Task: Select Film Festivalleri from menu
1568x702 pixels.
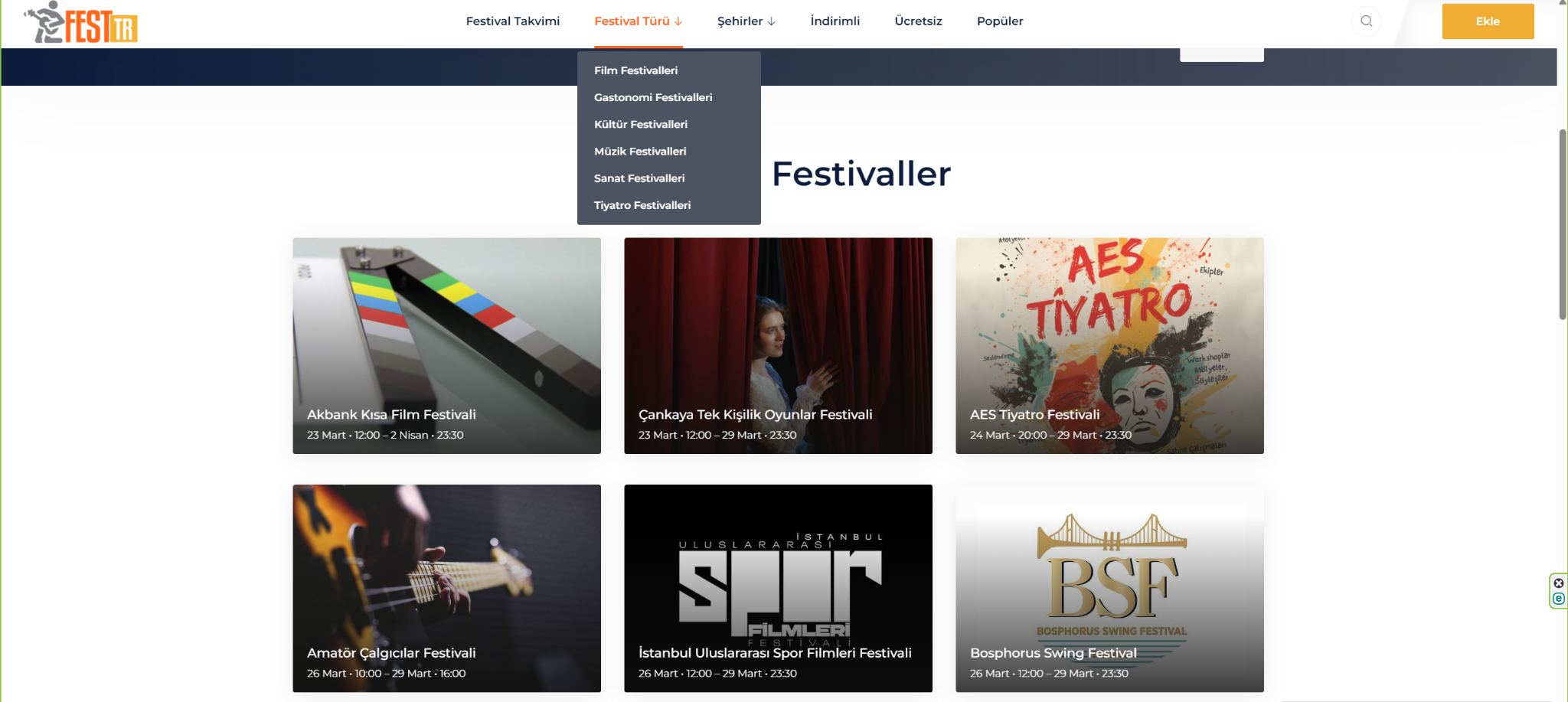Action: click(x=636, y=70)
